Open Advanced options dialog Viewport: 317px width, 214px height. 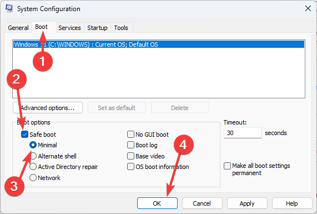(x=48, y=108)
